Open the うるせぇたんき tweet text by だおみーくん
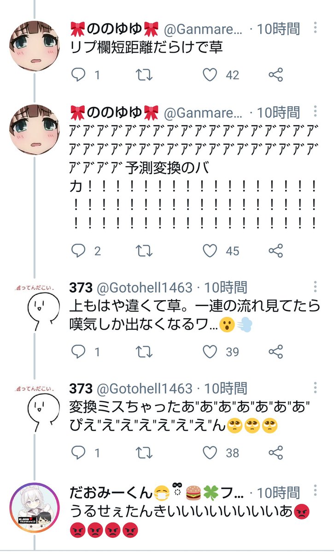Viewport: 334px width, 554px height. [x=189, y=520]
